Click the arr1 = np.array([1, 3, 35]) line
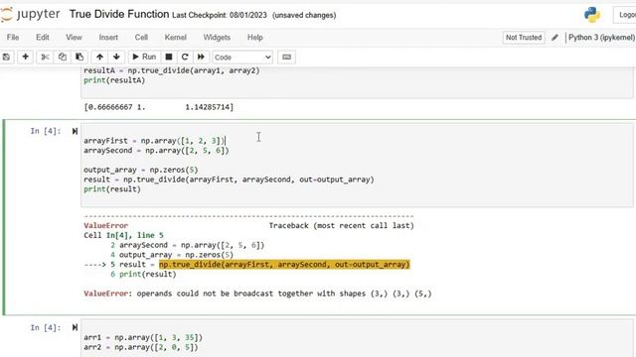636x357 pixels. 143,337
